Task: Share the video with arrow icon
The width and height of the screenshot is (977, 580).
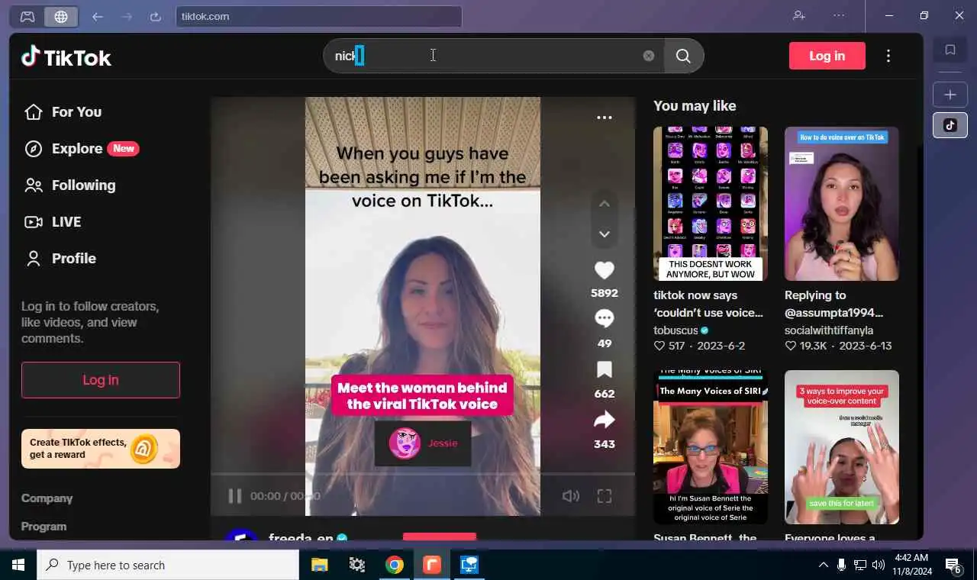Action: pyautogui.click(x=605, y=420)
